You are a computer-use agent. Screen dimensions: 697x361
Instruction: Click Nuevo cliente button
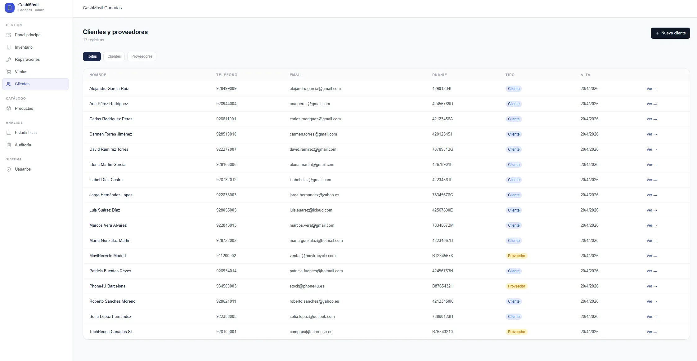[x=670, y=33]
